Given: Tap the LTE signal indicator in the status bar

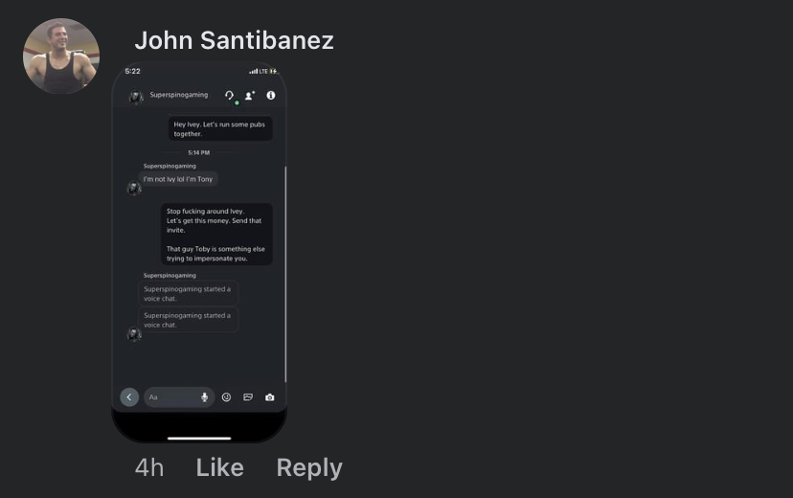Looking at the screenshot, I should click(x=263, y=71).
